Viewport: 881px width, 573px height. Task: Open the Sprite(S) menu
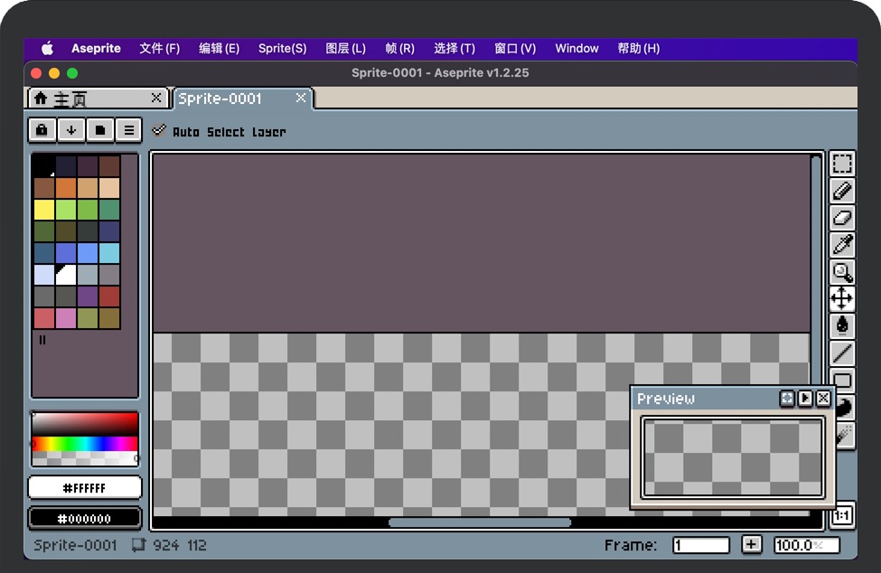pos(283,48)
